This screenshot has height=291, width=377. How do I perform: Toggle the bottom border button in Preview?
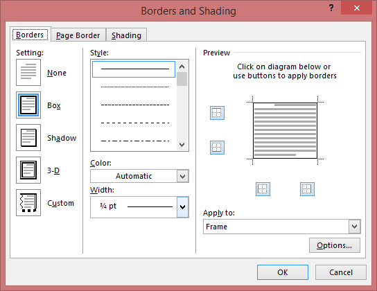tap(217, 148)
